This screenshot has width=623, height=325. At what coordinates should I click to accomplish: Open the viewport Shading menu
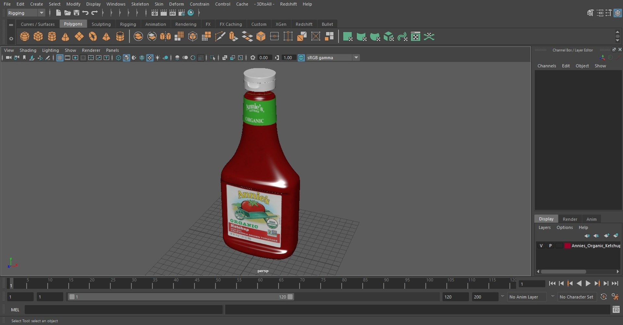tap(28, 50)
